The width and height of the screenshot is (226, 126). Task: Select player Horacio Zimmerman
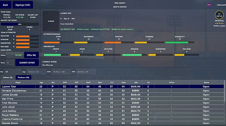pyautogui.click(x=112, y=91)
